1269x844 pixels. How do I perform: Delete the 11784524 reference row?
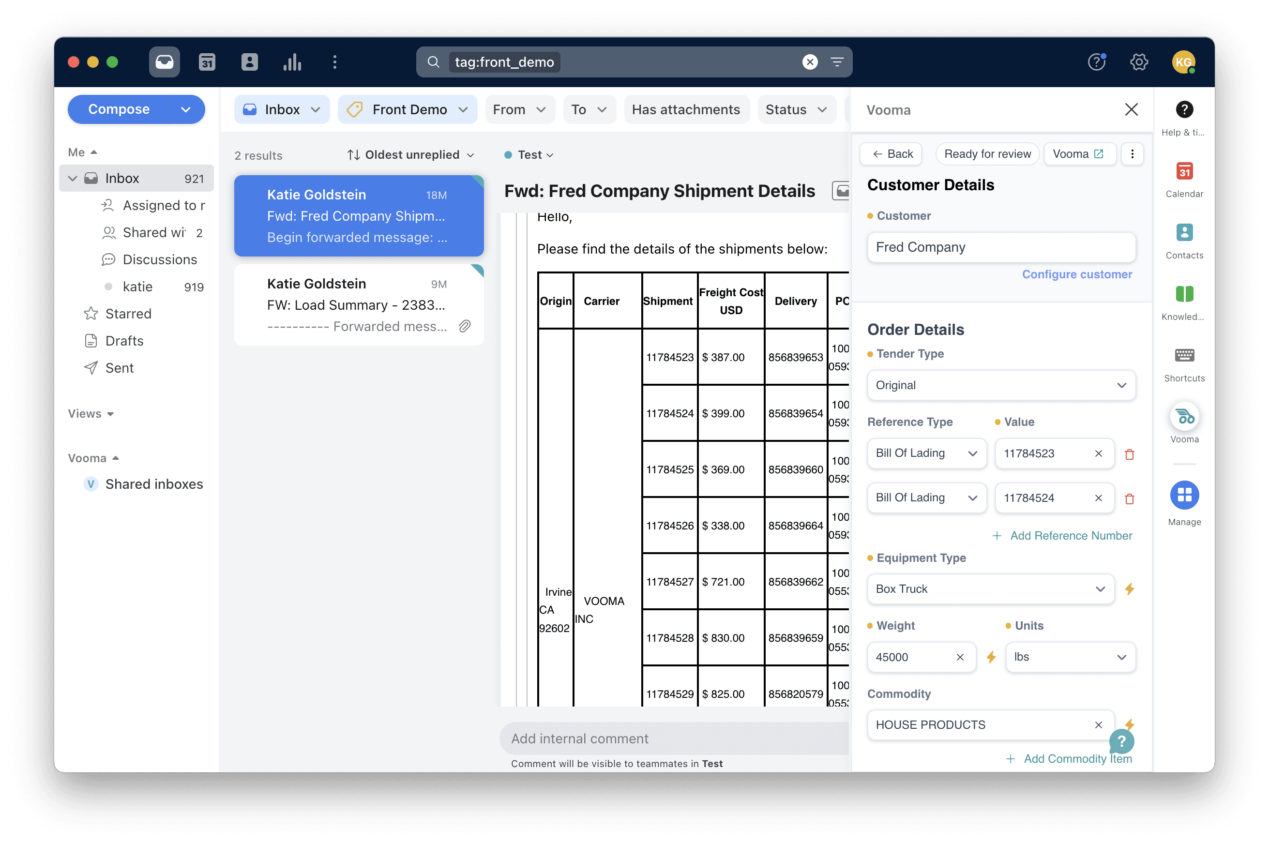1129,499
